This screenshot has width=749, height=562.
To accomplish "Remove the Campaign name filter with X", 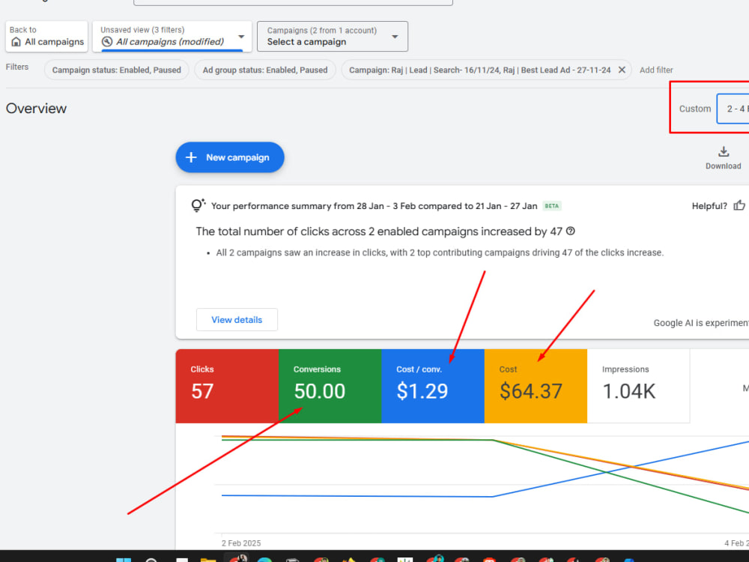I will [x=622, y=70].
